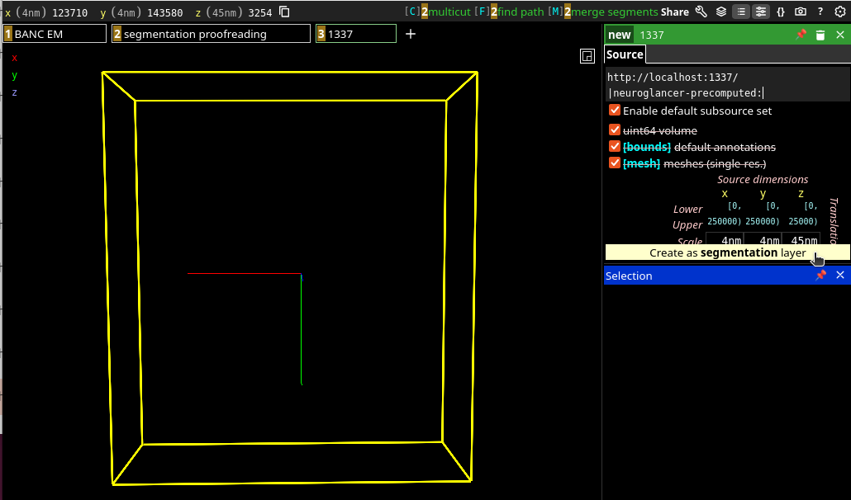
Task: Change layer type via the 'new' dropdown
Action: [620, 35]
